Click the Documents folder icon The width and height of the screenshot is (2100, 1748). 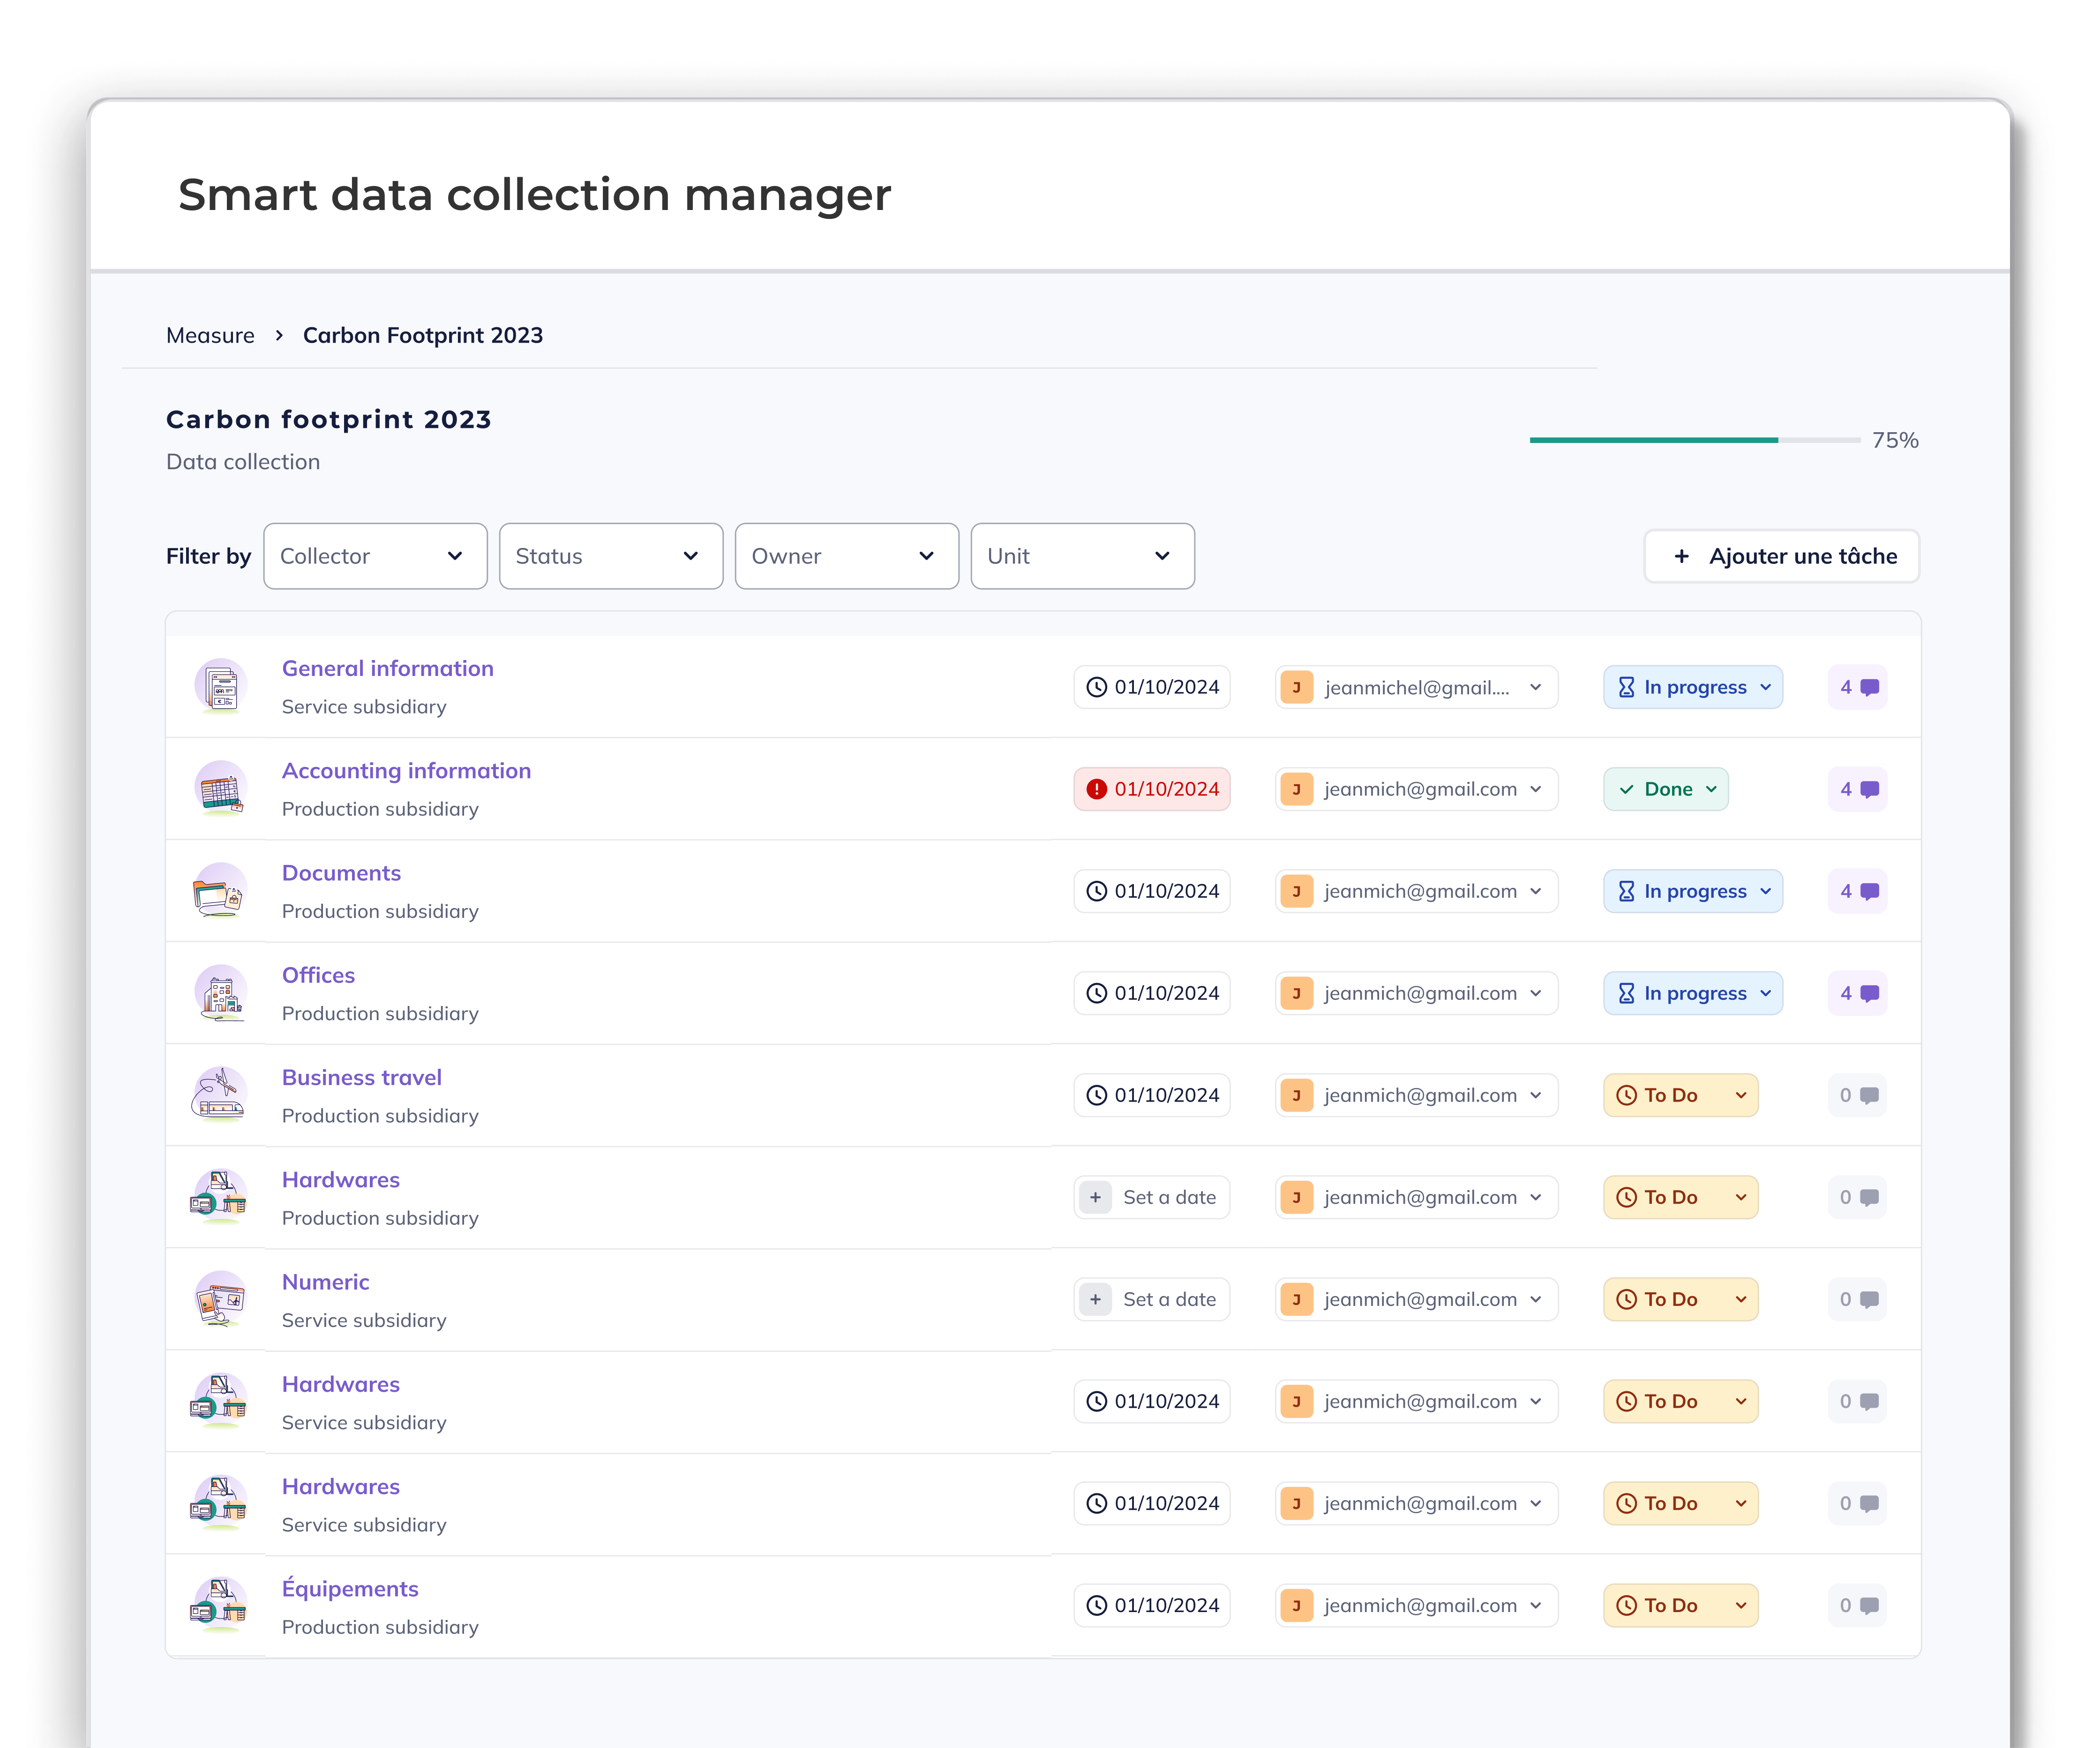point(220,891)
